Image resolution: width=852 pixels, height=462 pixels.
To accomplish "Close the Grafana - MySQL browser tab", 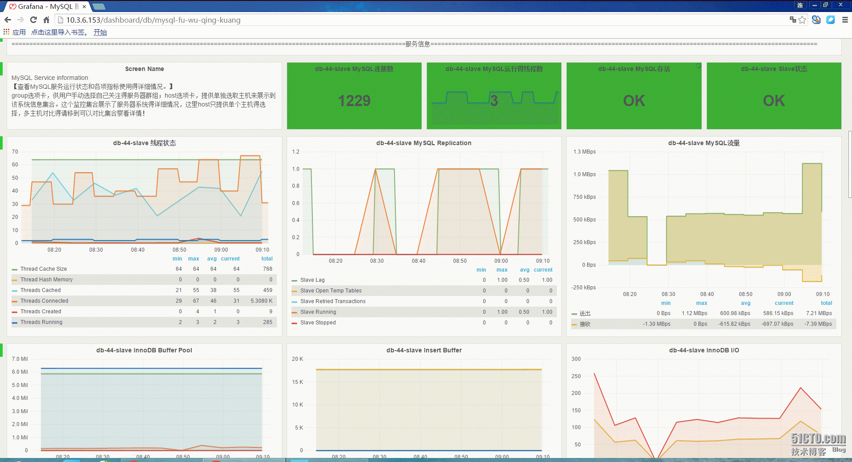I will pos(84,7).
